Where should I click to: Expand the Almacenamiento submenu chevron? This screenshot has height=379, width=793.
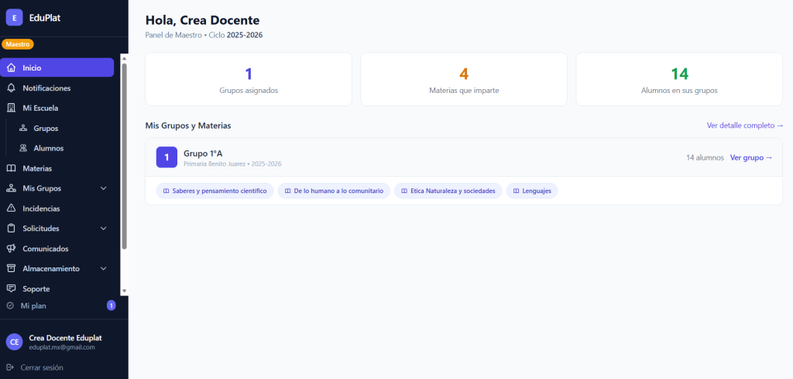104,269
